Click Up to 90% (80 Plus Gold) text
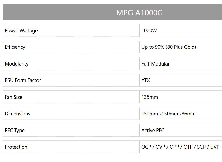This screenshot has height=162, width=222. [x=169, y=47]
